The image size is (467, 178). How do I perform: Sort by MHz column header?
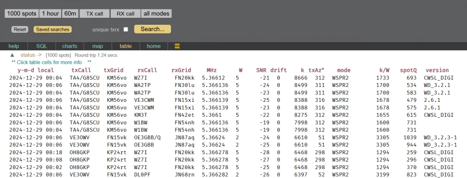(212, 71)
